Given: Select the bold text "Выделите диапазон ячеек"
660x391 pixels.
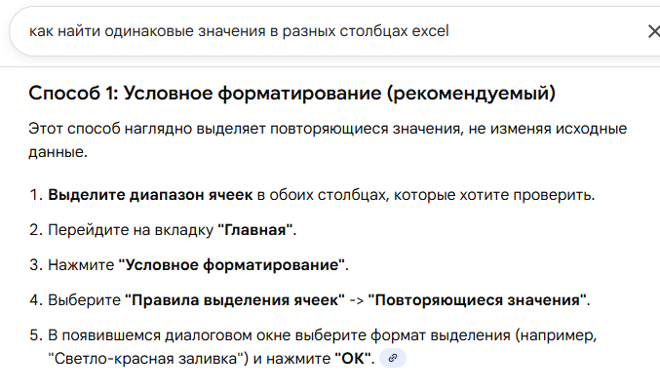Looking at the screenshot, I should (x=150, y=195).
